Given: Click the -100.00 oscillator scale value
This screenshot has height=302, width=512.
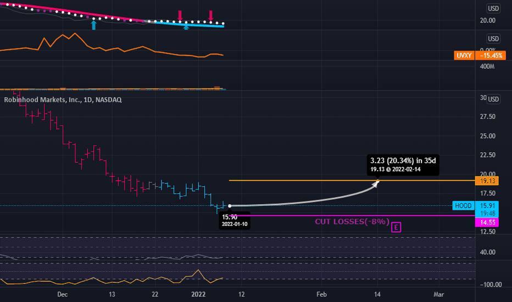Looking at the screenshot, I should click(491, 284).
